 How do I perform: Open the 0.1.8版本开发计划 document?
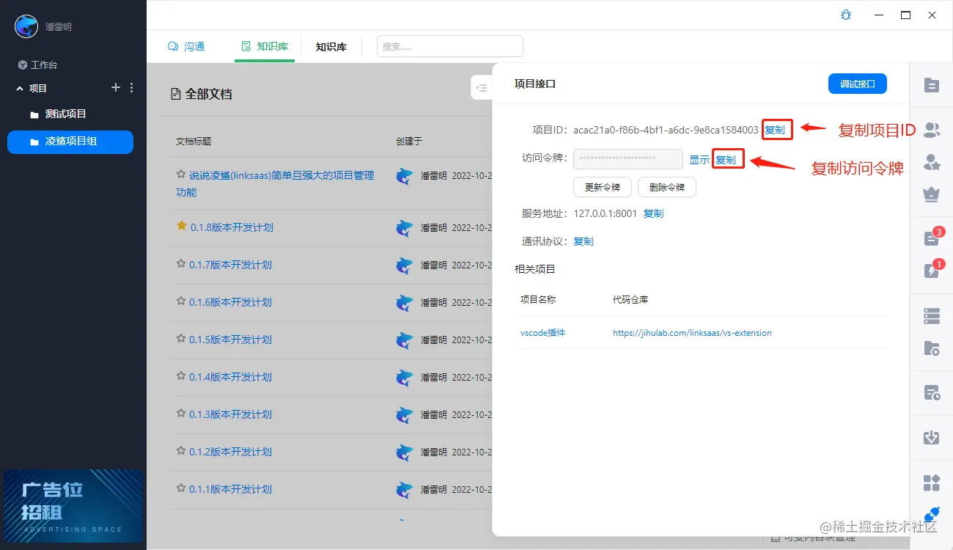pyautogui.click(x=232, y=227)
